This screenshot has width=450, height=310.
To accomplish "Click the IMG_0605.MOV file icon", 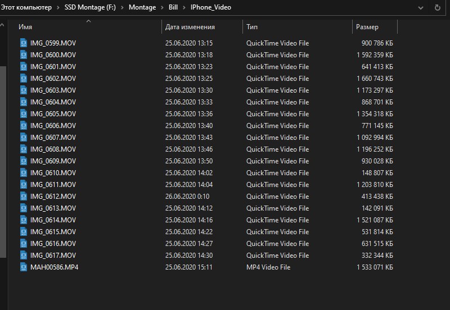I will click(24, 114).
